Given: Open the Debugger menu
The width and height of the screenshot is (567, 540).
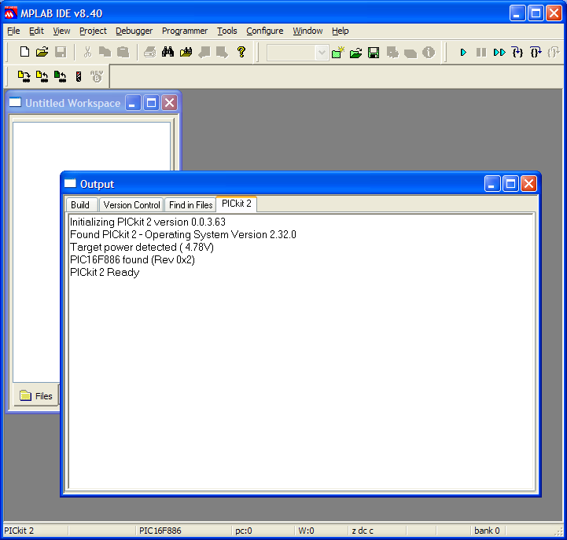Looking at the screenshot, I should click(x=134, y=31).
